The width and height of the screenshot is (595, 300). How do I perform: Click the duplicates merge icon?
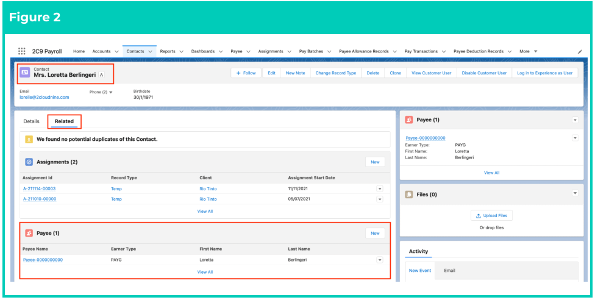pyautogui.click(x=29, y=140)
